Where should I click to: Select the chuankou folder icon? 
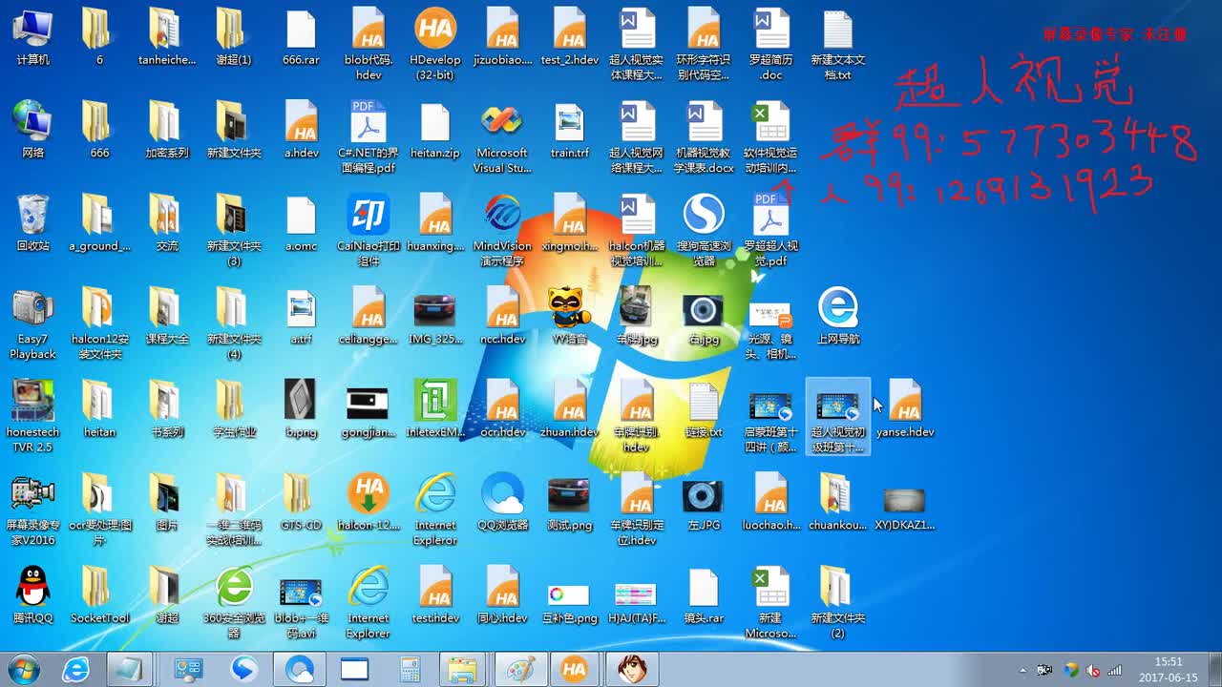tap(838, 503)
